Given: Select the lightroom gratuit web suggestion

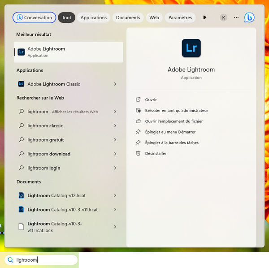Looking at the screenshot, I should click(x=68, y=140).
